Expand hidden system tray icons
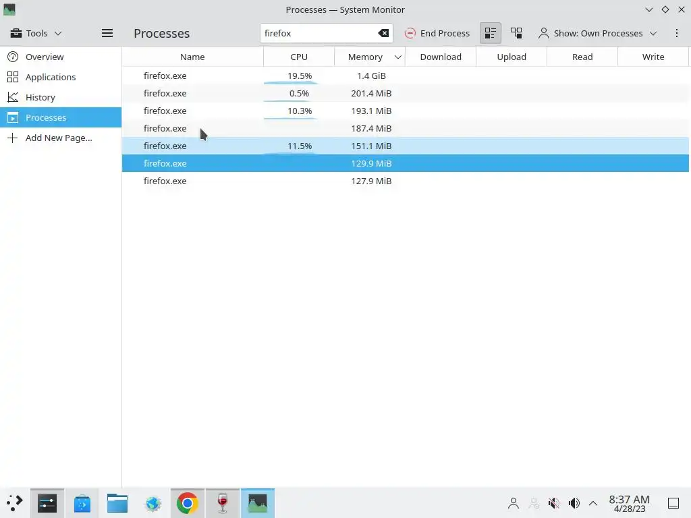The image size is (691, 518). coord(593,503)
